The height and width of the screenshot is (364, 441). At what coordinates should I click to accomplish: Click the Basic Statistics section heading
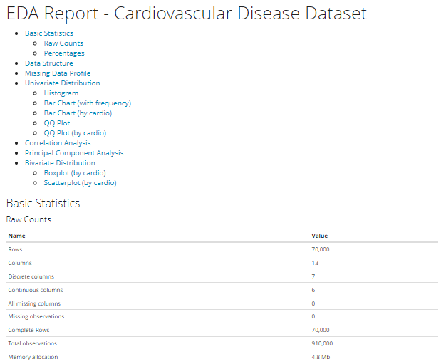pyautogui.click(x=43, y=203)
